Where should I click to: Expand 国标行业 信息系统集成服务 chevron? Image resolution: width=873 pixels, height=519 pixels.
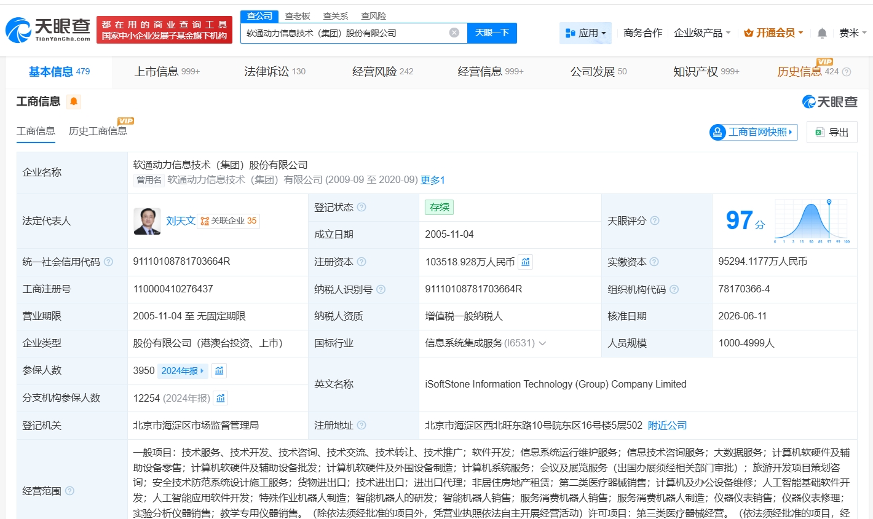pyautogui.click(x=542, y=343)
